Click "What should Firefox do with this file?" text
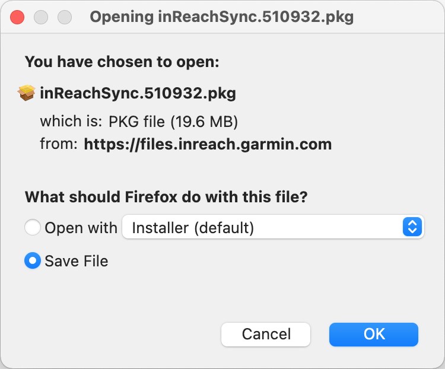Image resolution: width=445 pixels, height=369 pixels. pyautogui.click(x=166, y=197)
